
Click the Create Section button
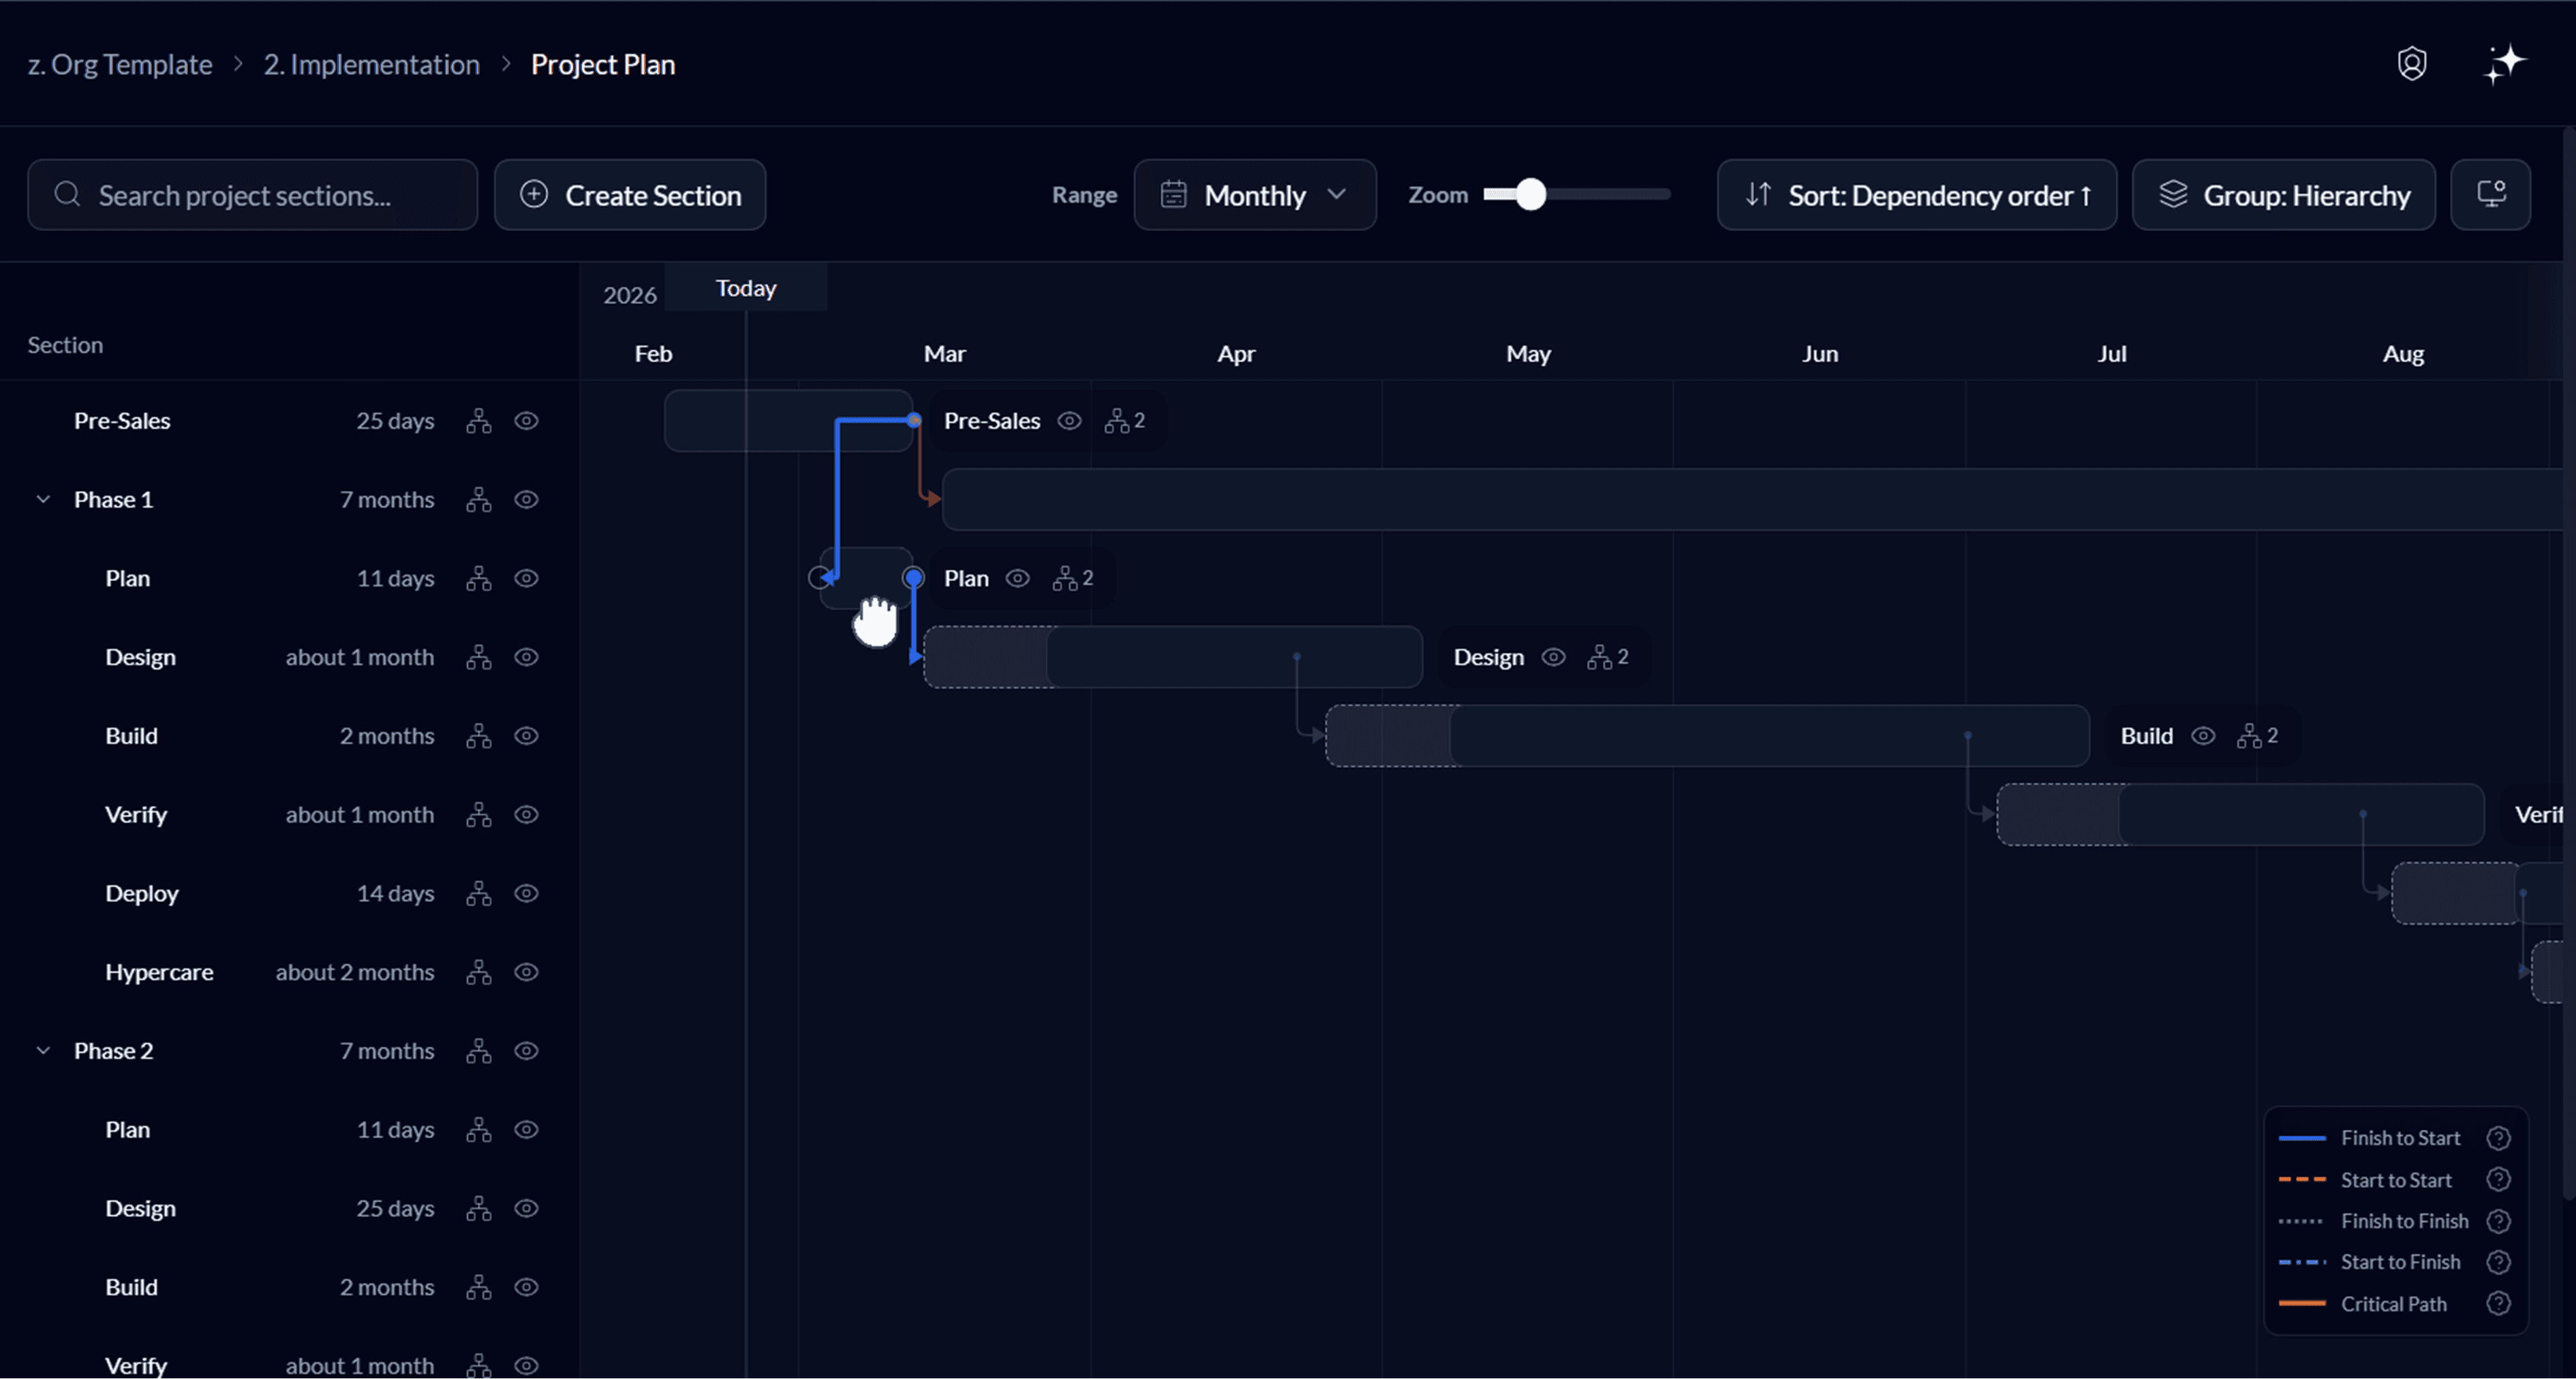(x=630, y=195)
